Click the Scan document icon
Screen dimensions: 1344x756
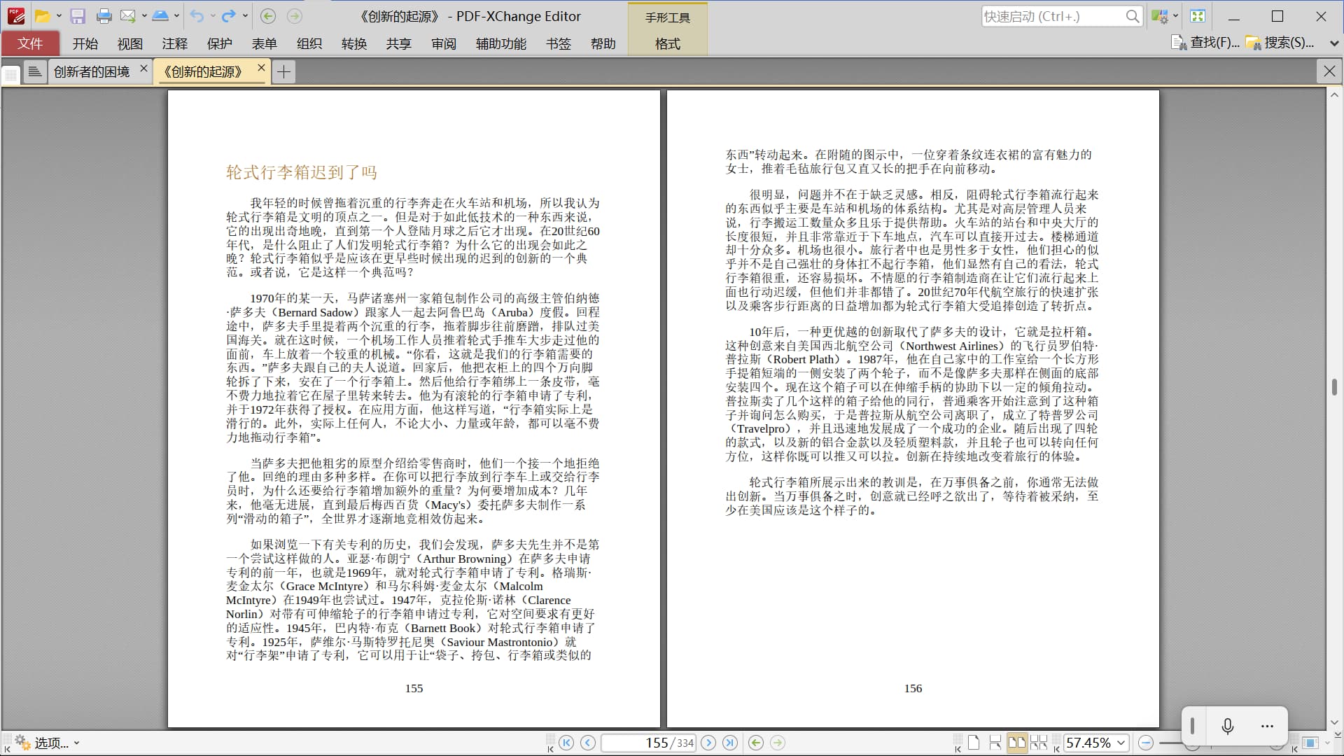coord(160,16)
